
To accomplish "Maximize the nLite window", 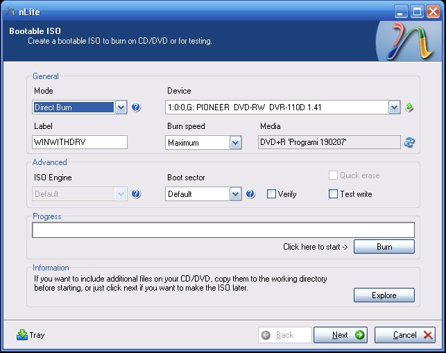I will point(417,12).
